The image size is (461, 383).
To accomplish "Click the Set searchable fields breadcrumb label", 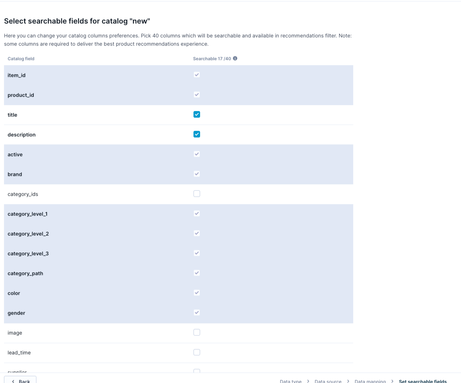I will (x=423, y=381).
